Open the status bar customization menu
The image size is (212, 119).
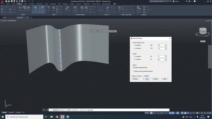[210, 113]
